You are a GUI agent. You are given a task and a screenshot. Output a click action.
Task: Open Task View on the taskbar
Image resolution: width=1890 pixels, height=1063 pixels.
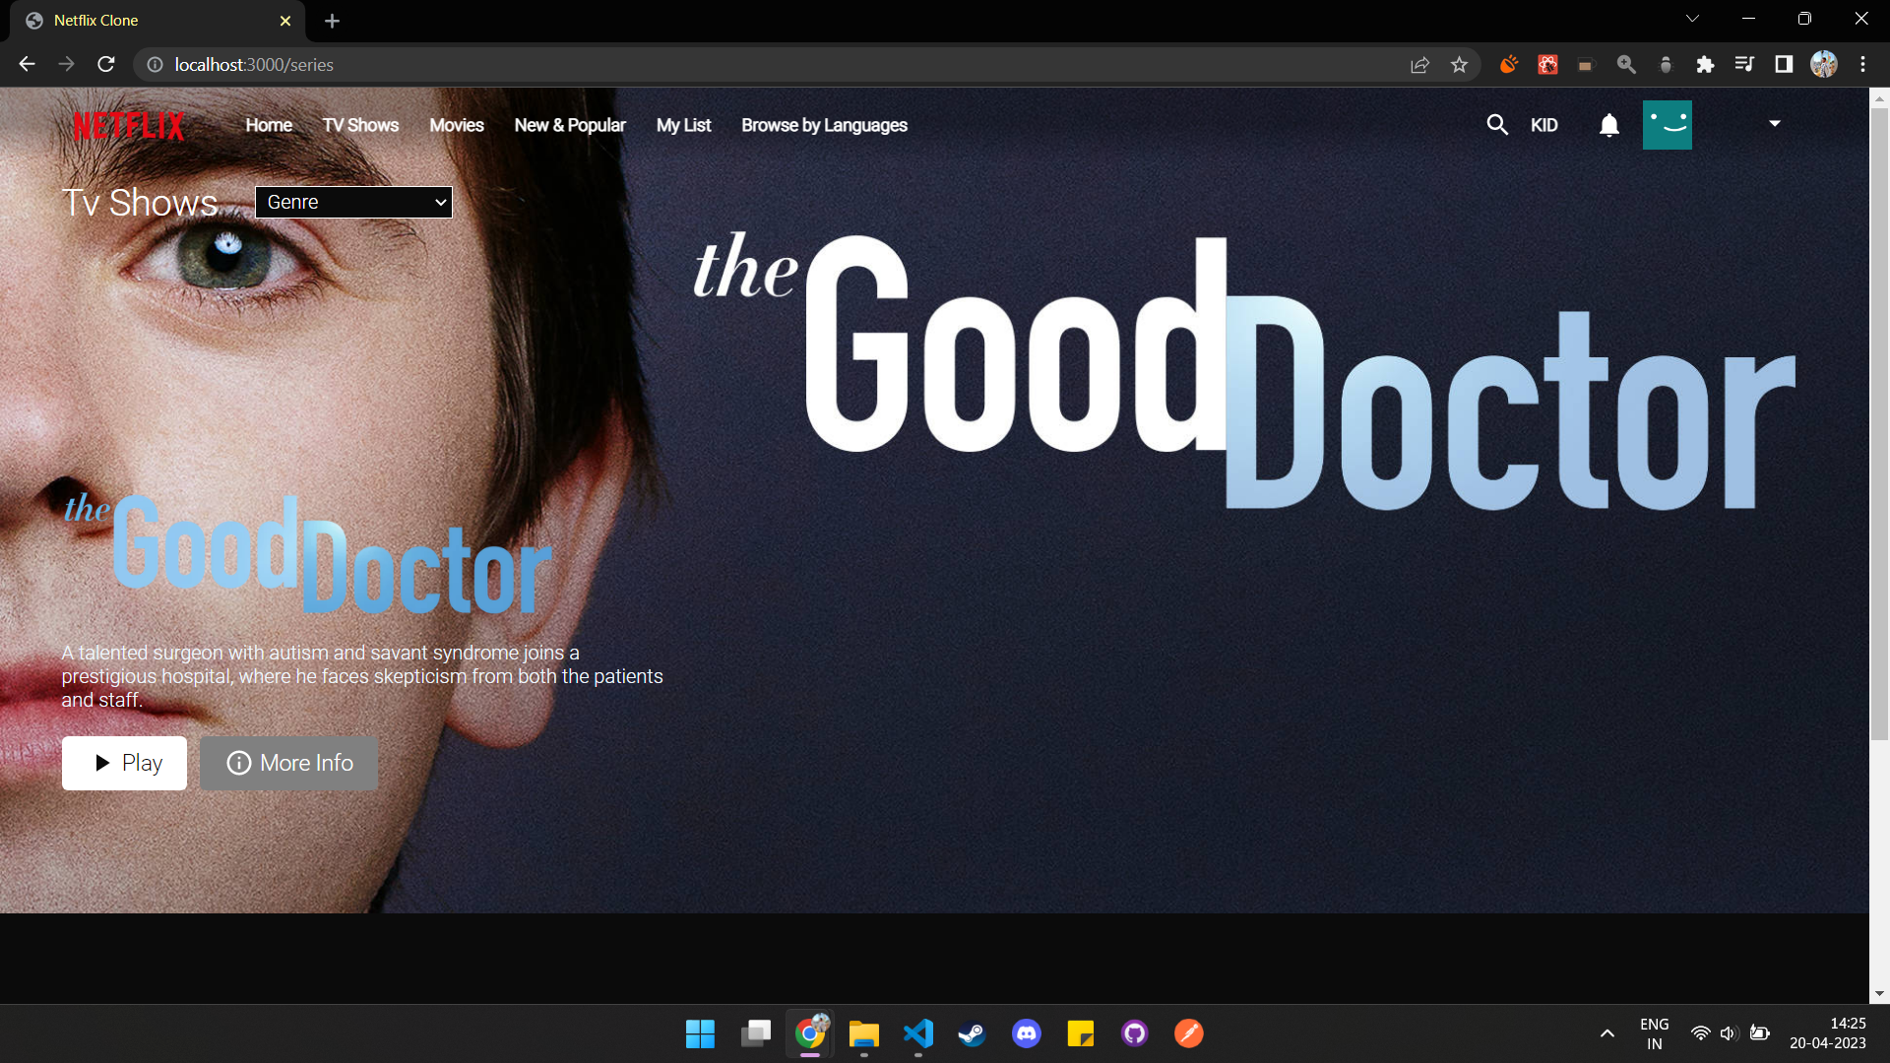pyautogui.click(x=755, y=1033)
